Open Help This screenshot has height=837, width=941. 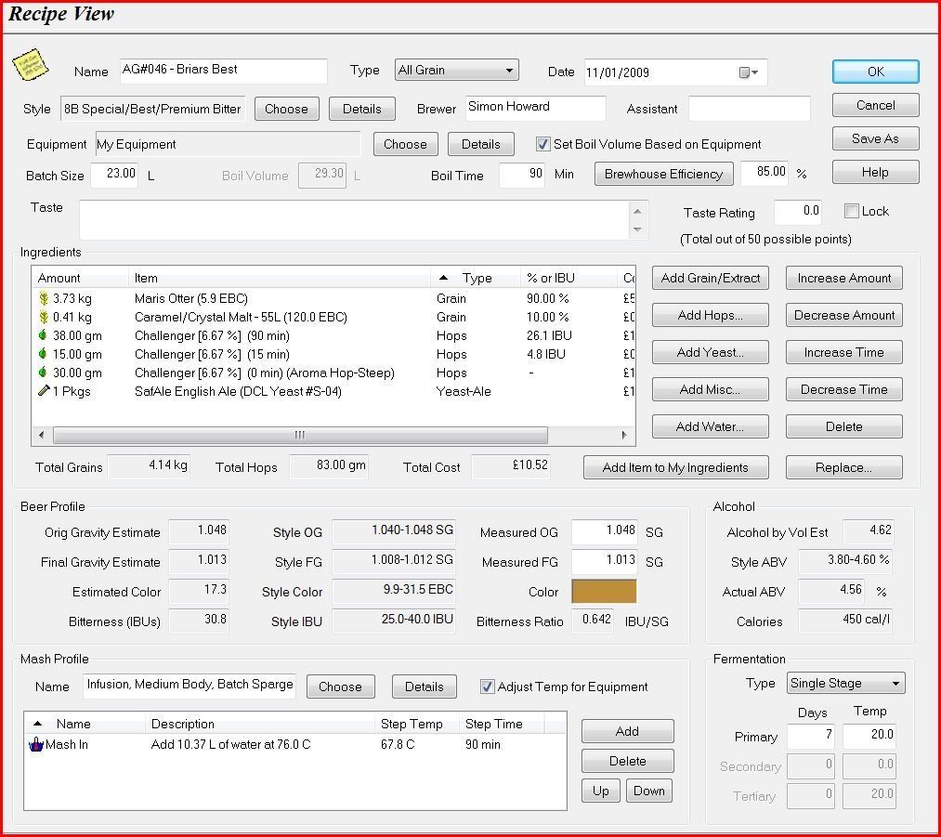[876, 172]
